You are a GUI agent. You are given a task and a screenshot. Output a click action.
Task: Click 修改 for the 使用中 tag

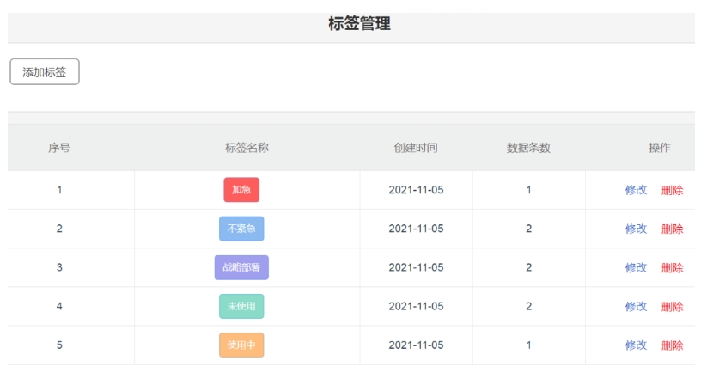point(636,345)
